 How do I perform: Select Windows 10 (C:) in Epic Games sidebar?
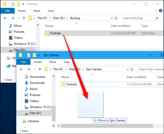click(x=40, y=107)
